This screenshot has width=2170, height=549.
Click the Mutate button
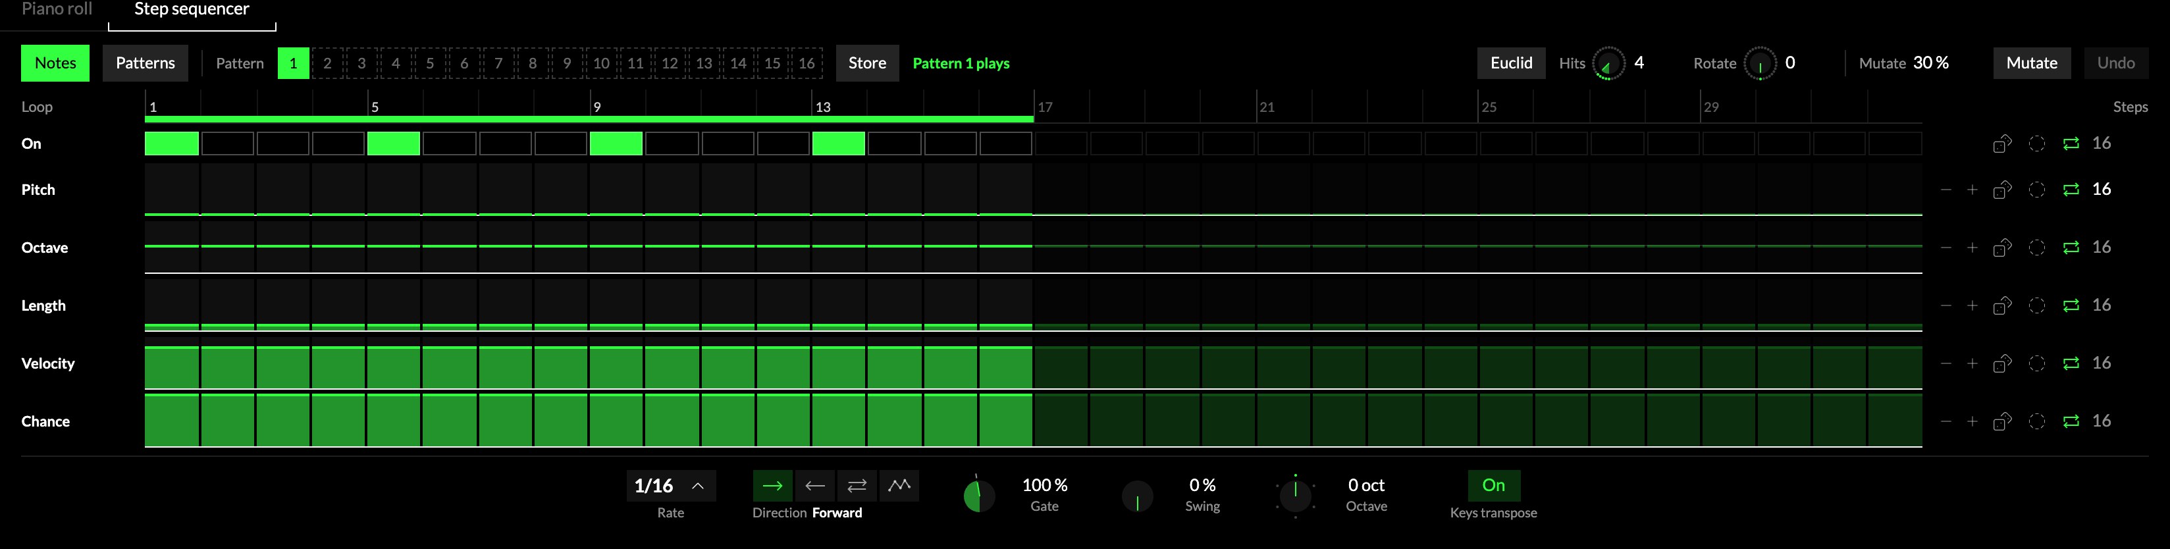point(2032,63)
